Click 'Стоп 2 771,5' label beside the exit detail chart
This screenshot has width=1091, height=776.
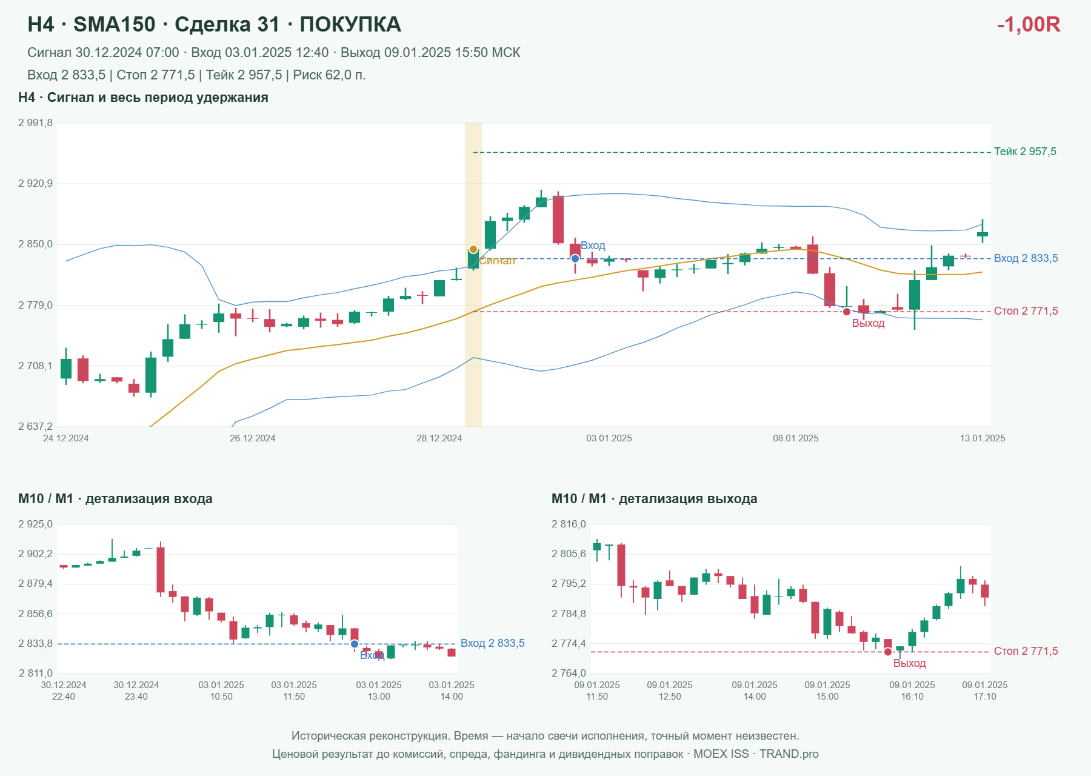point(1026,651)
